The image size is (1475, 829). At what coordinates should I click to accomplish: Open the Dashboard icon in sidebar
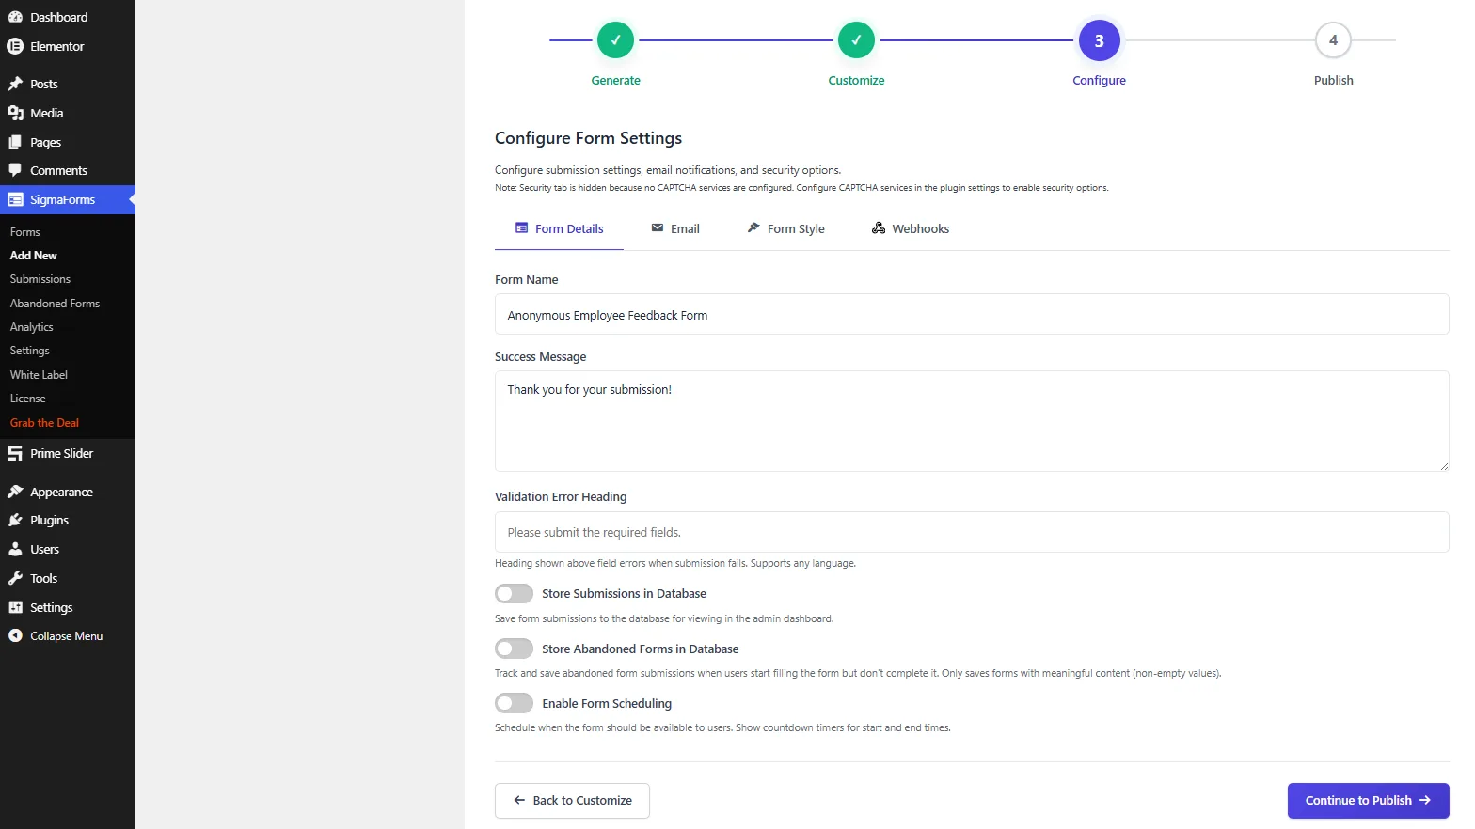(x=15, y=17)
